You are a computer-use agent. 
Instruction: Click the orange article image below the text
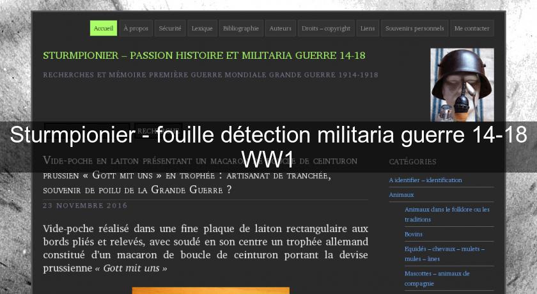click(210, 291)
